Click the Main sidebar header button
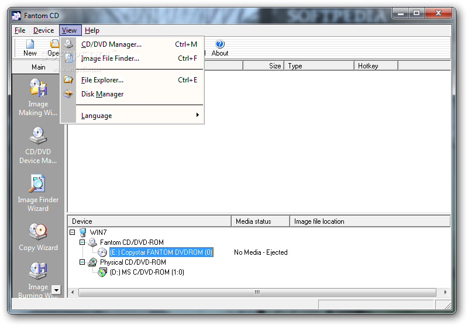The image size is (468, 326). [x=38, y=67]
